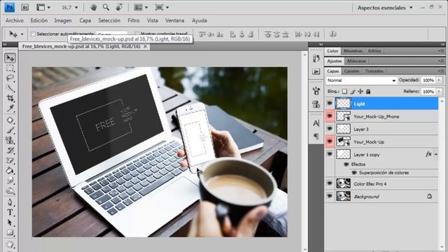This screenshot has width=448, height=252.
Task: Select the Pen tool
Action: coord(10,202)
